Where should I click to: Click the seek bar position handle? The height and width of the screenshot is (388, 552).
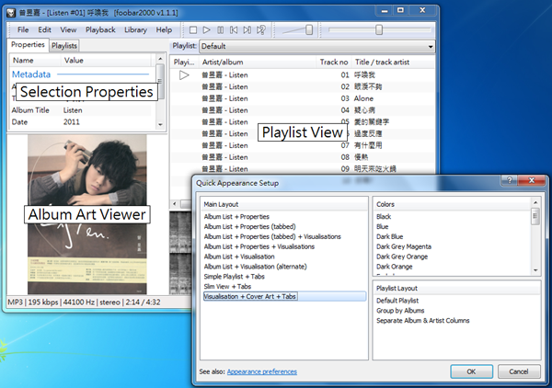tap(379, 30)
